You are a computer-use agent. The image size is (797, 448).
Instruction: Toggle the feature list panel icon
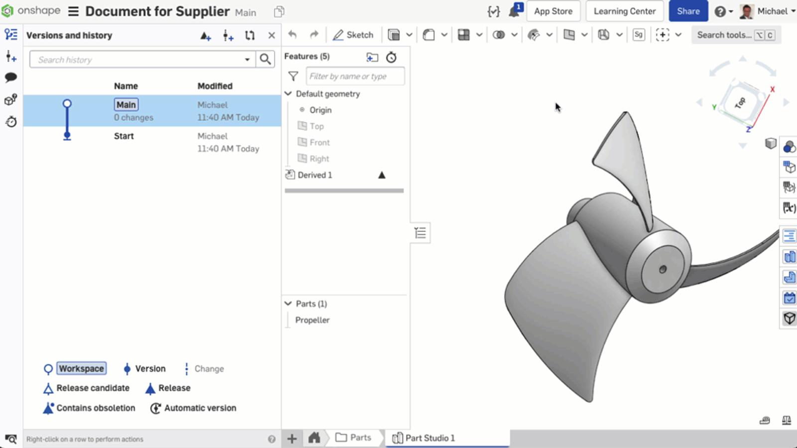(x=420, y=233)
